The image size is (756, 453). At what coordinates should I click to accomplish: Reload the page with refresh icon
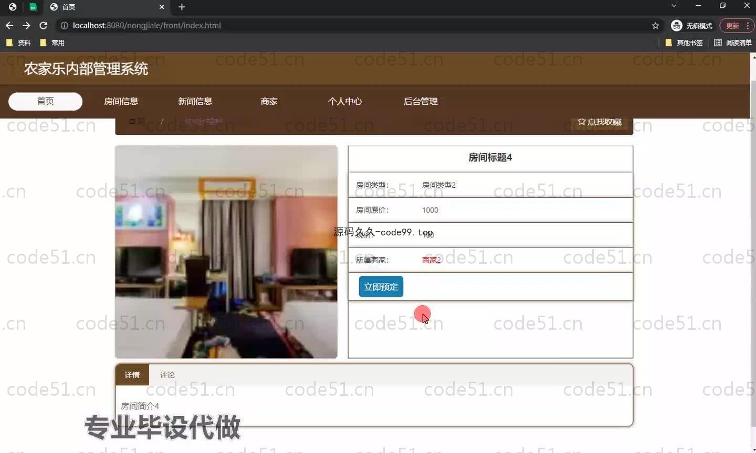pos(44,25)
